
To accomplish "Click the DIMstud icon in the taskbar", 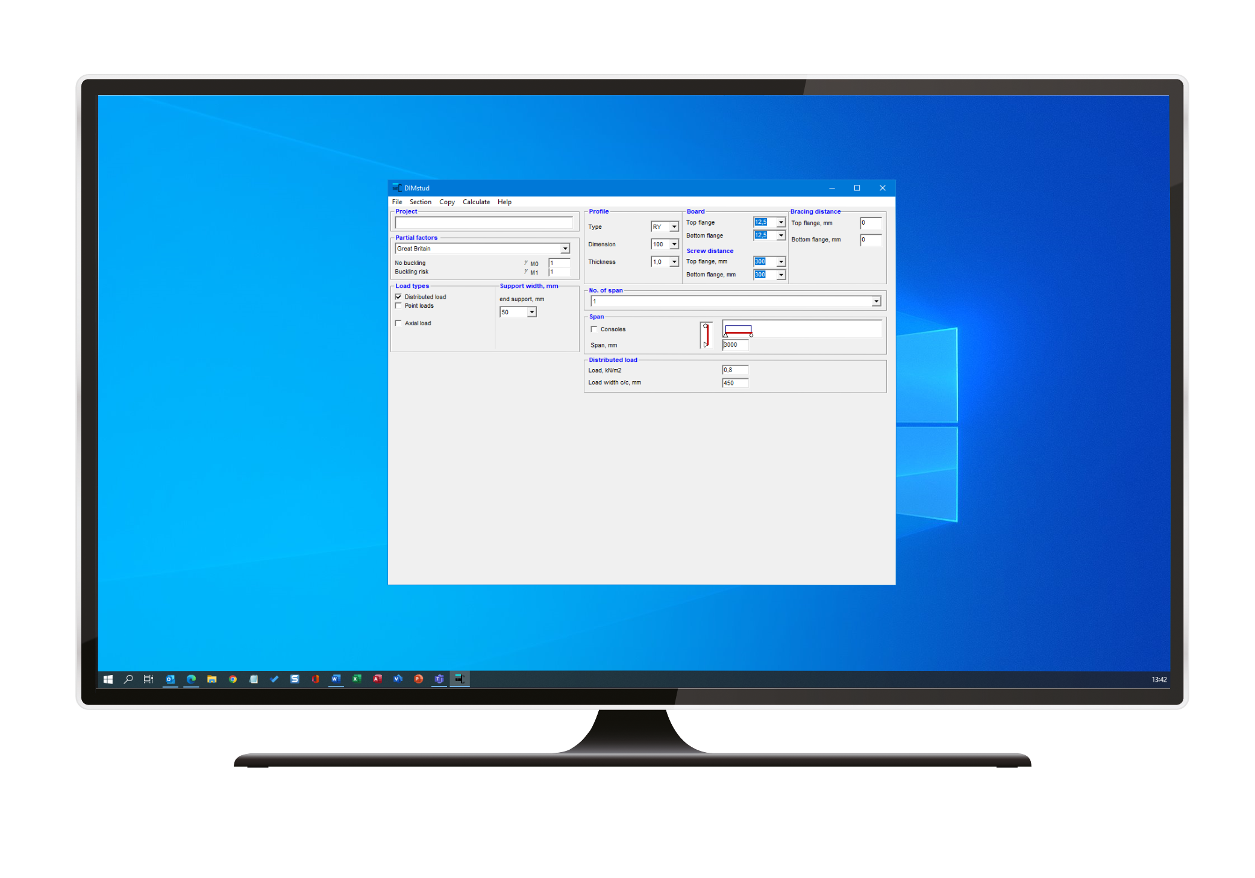I will tap(460, 679).
